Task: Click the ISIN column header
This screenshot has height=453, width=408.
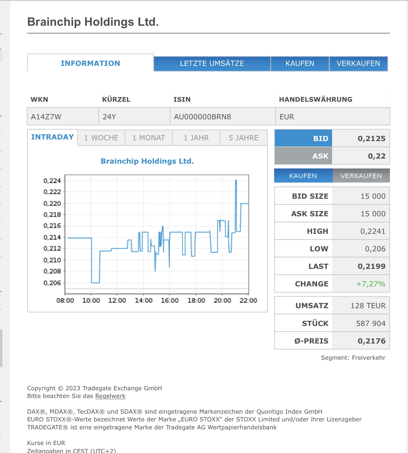Action: pyautogui.click(x=182, y=99)
